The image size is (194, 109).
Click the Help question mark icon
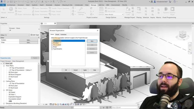(175, 2)
